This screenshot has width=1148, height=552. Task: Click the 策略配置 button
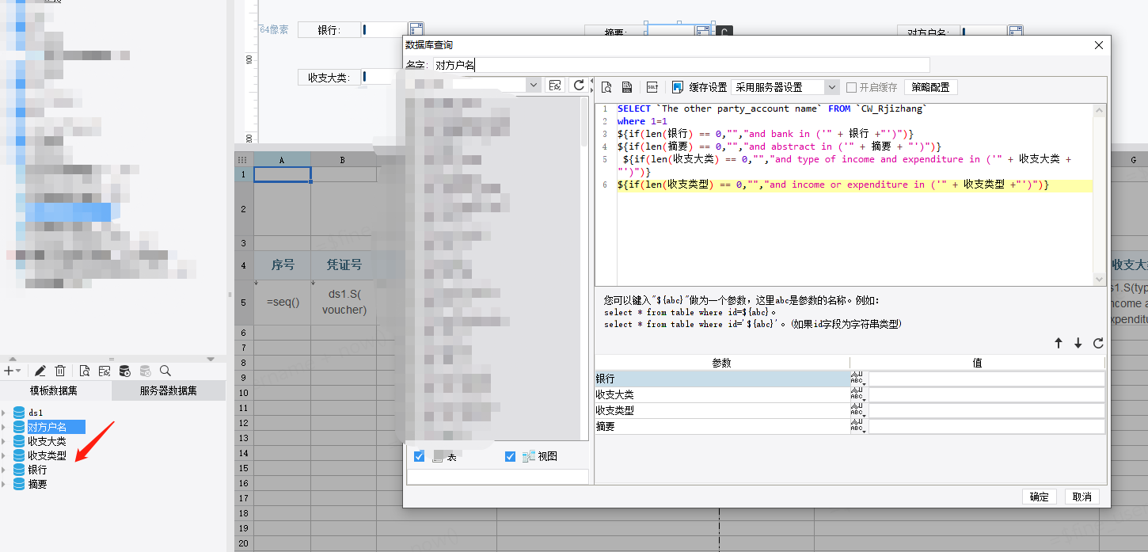point(930,87)
